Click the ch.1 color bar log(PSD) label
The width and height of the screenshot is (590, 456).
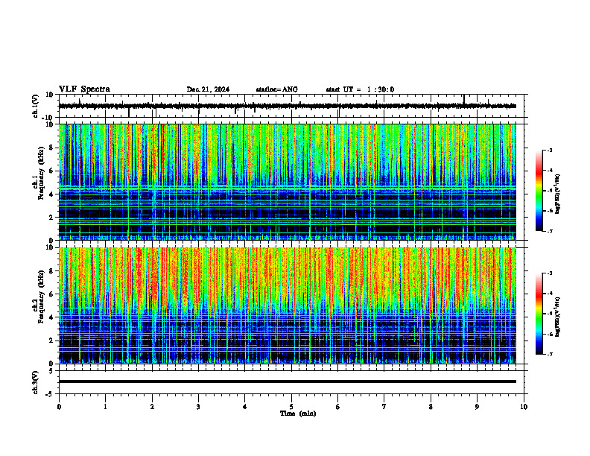click(x=558, y=194)
